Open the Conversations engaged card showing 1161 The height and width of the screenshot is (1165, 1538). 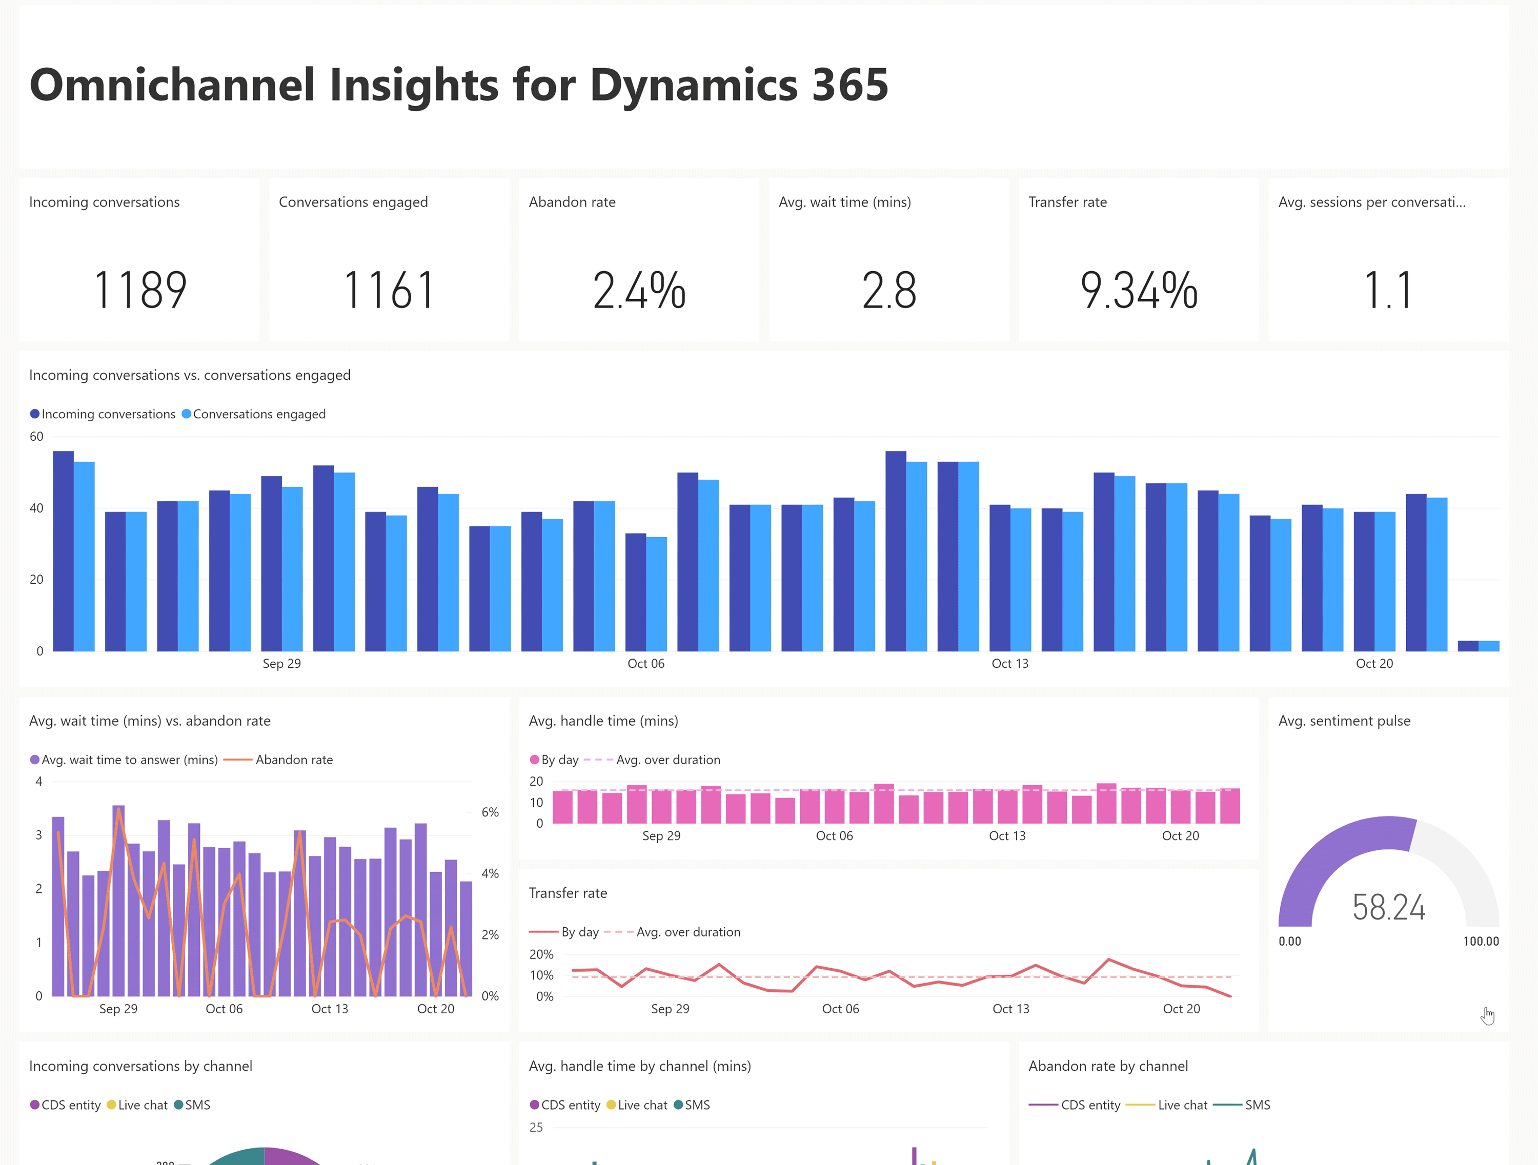[389, 259]
